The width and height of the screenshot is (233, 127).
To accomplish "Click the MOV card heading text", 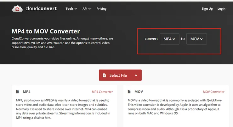I will click(x=139, y=92).
